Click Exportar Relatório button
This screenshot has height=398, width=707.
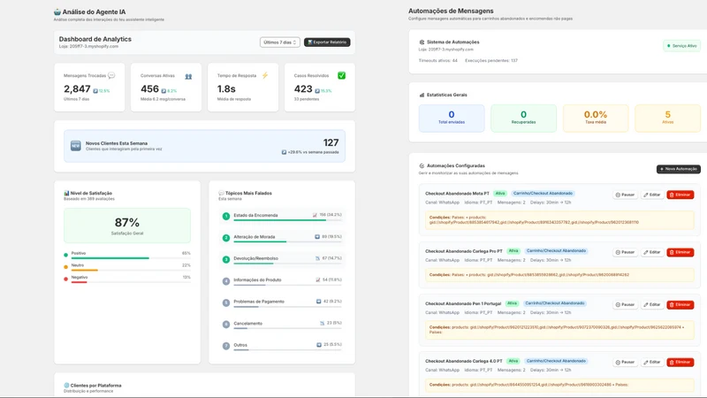(x=327, y=42)
